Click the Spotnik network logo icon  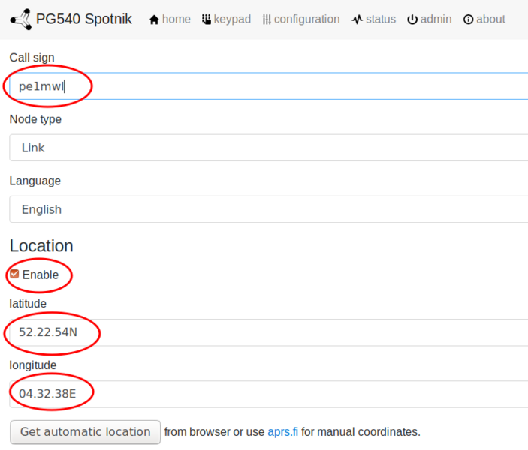(20, 19)
